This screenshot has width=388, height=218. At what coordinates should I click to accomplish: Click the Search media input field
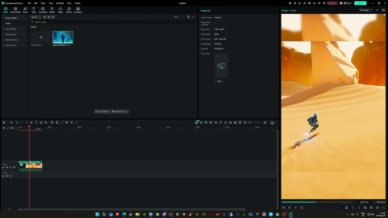[112, 22]
